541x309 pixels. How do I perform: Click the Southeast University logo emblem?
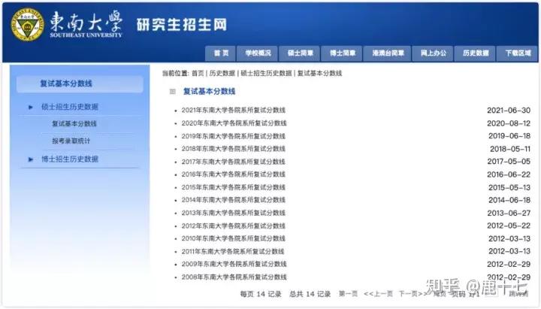point(28,25)
